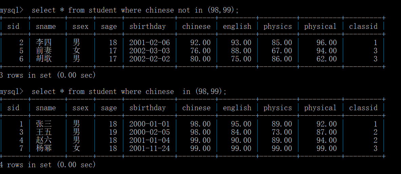Click 张三's physics score 89.00
The image size is (401, 174).
tap(282, 124)
